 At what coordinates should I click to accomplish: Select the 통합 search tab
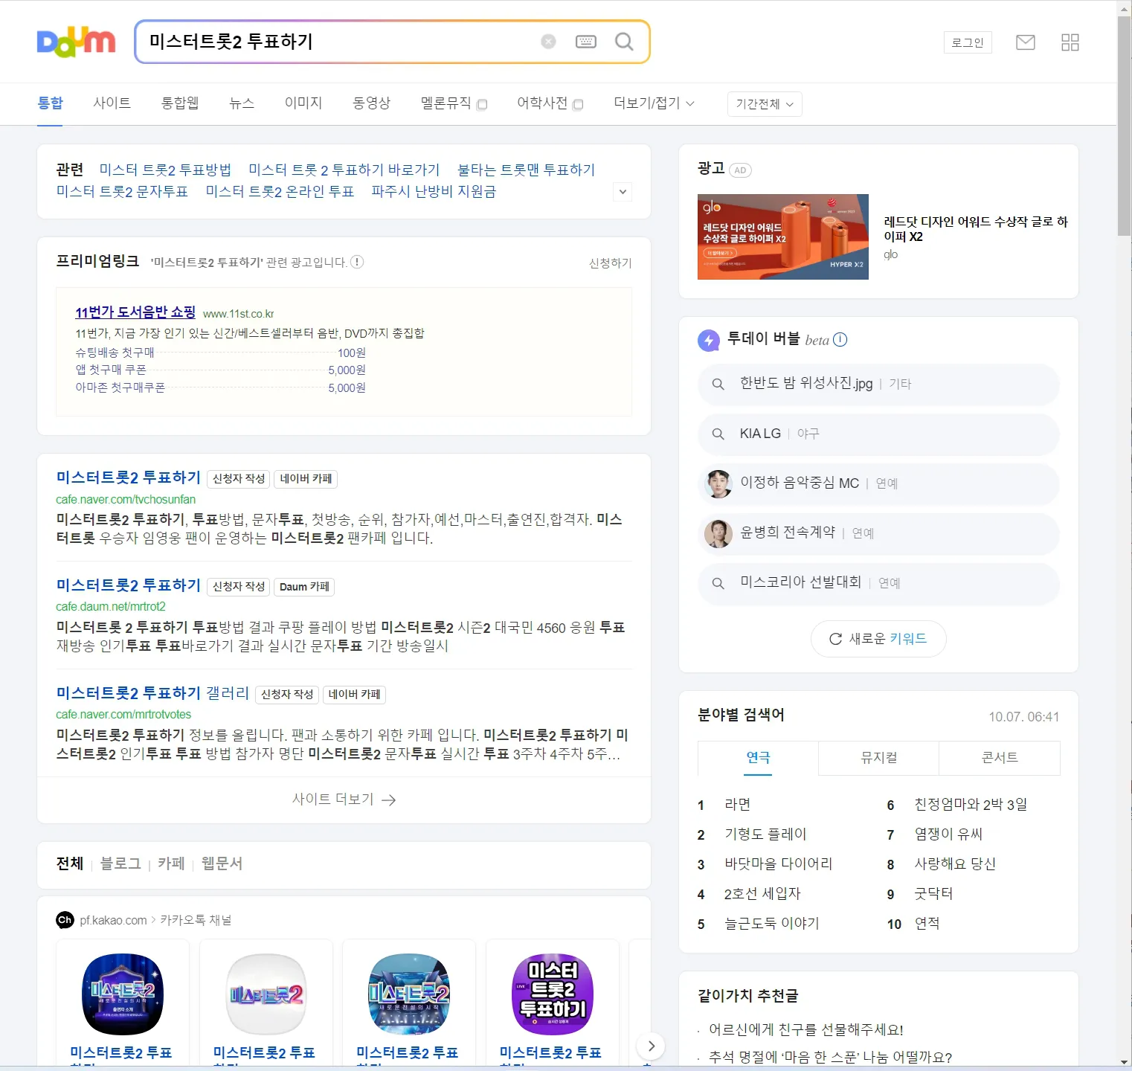click(x=50, y=103)
